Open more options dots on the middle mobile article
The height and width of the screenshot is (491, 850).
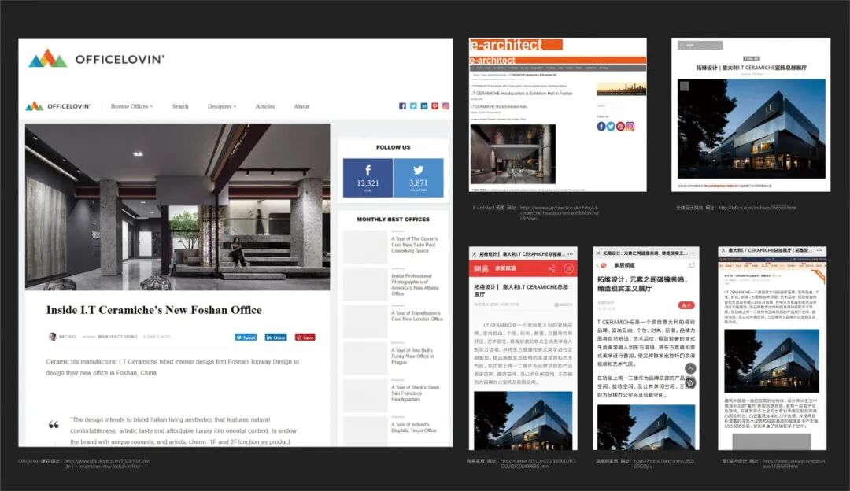click(693, 253)
